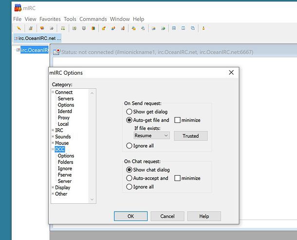Select 'Show chat dialog' radio button

(x=129, y=170)
